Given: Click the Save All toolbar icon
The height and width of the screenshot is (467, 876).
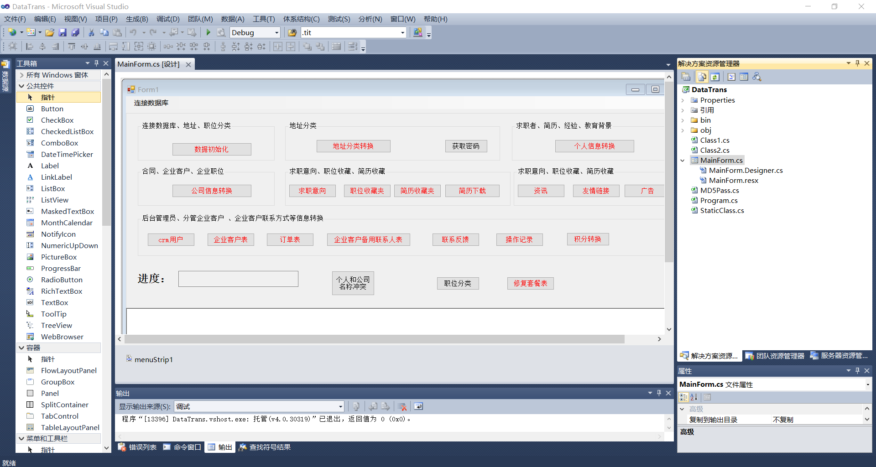Looking at the screenshot, I should tap(75, 32).
